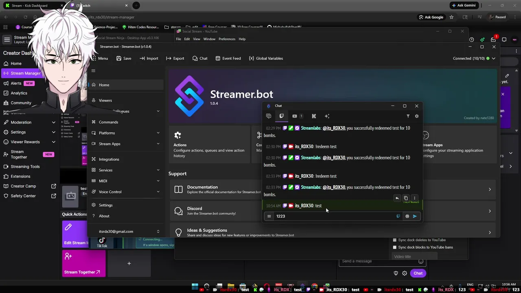521x293 pixels.
Task: Open Edit menu in Social Stream window
Action: click(187, 39)
